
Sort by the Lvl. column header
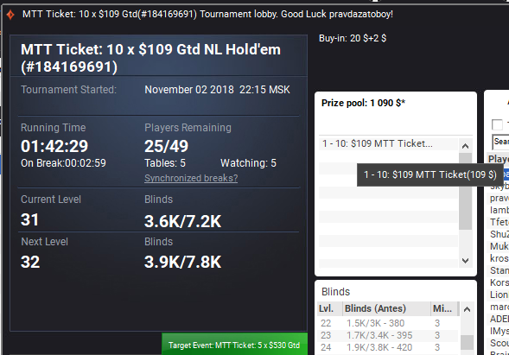(x=329, y=308)
